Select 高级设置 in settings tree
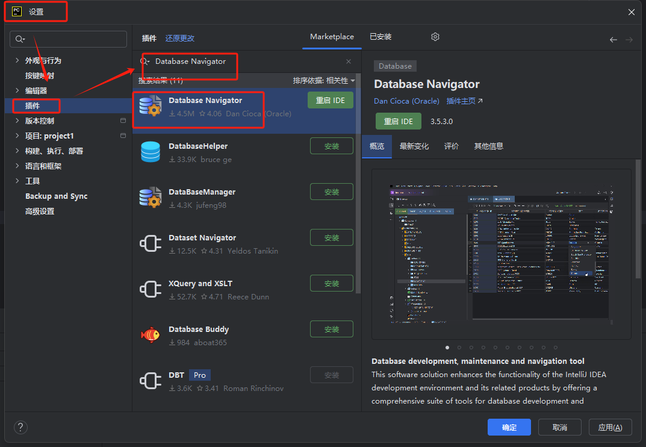Screen dimensions: 646x447 40,211
